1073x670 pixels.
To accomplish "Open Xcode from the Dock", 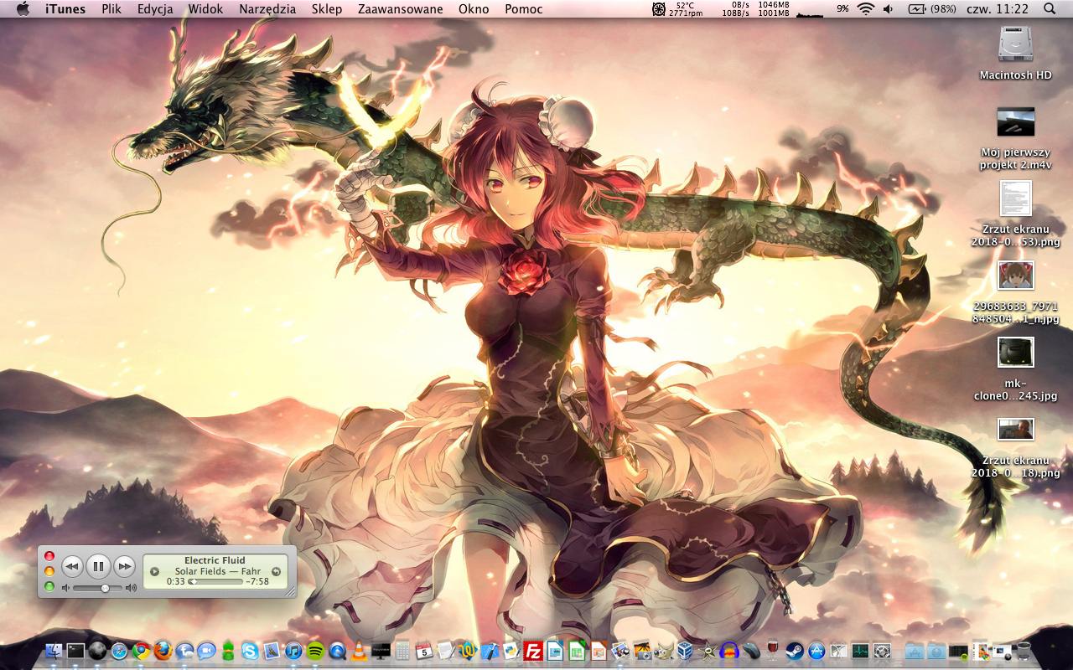I will [489, 651].
